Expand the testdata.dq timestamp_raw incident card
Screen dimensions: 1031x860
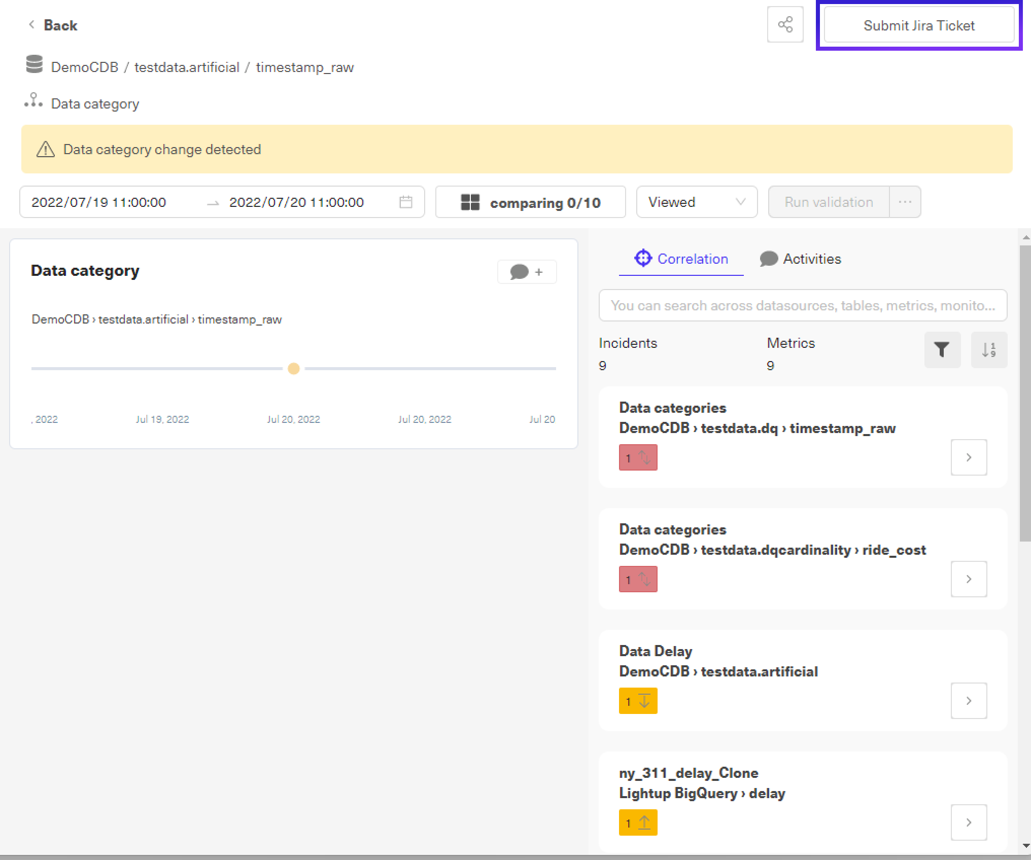point(968,457)
